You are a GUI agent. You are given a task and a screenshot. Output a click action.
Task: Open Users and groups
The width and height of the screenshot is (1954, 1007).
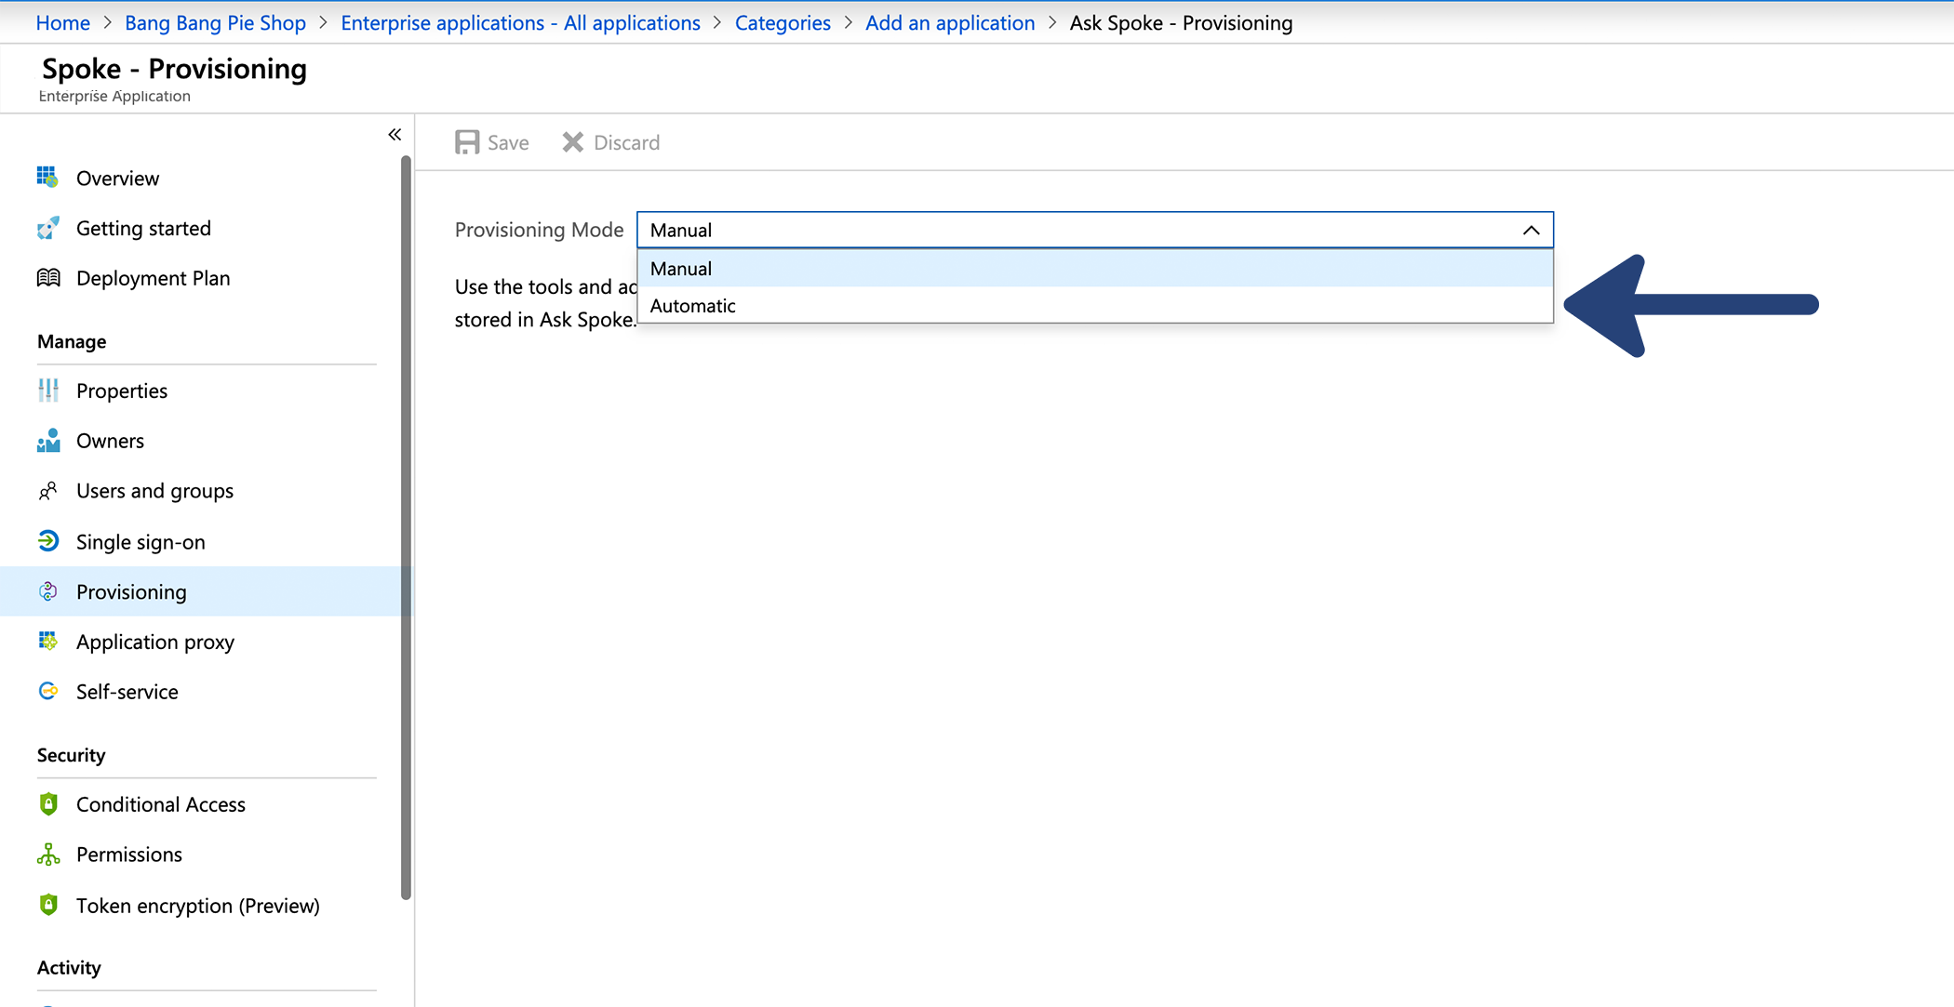pos(154,491)
